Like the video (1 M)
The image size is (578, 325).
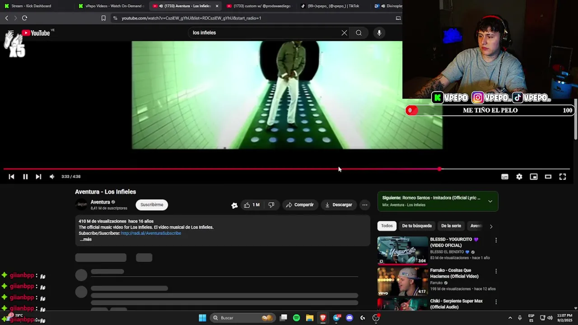pos(252,205)
